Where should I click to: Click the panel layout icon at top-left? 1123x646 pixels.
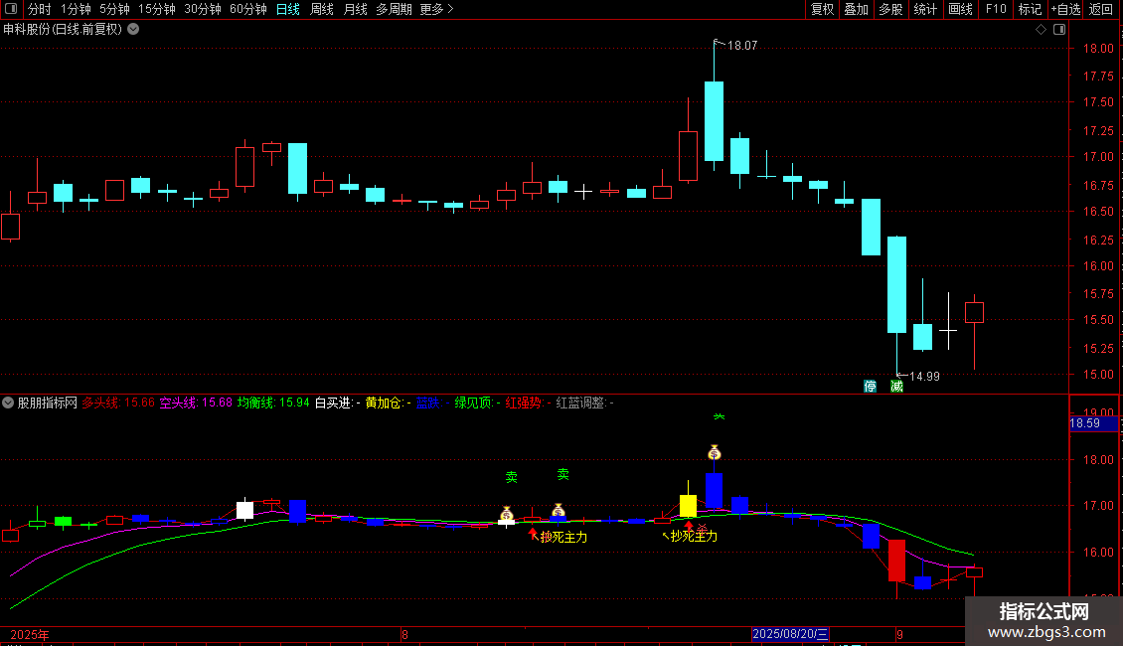click(11, 9)
